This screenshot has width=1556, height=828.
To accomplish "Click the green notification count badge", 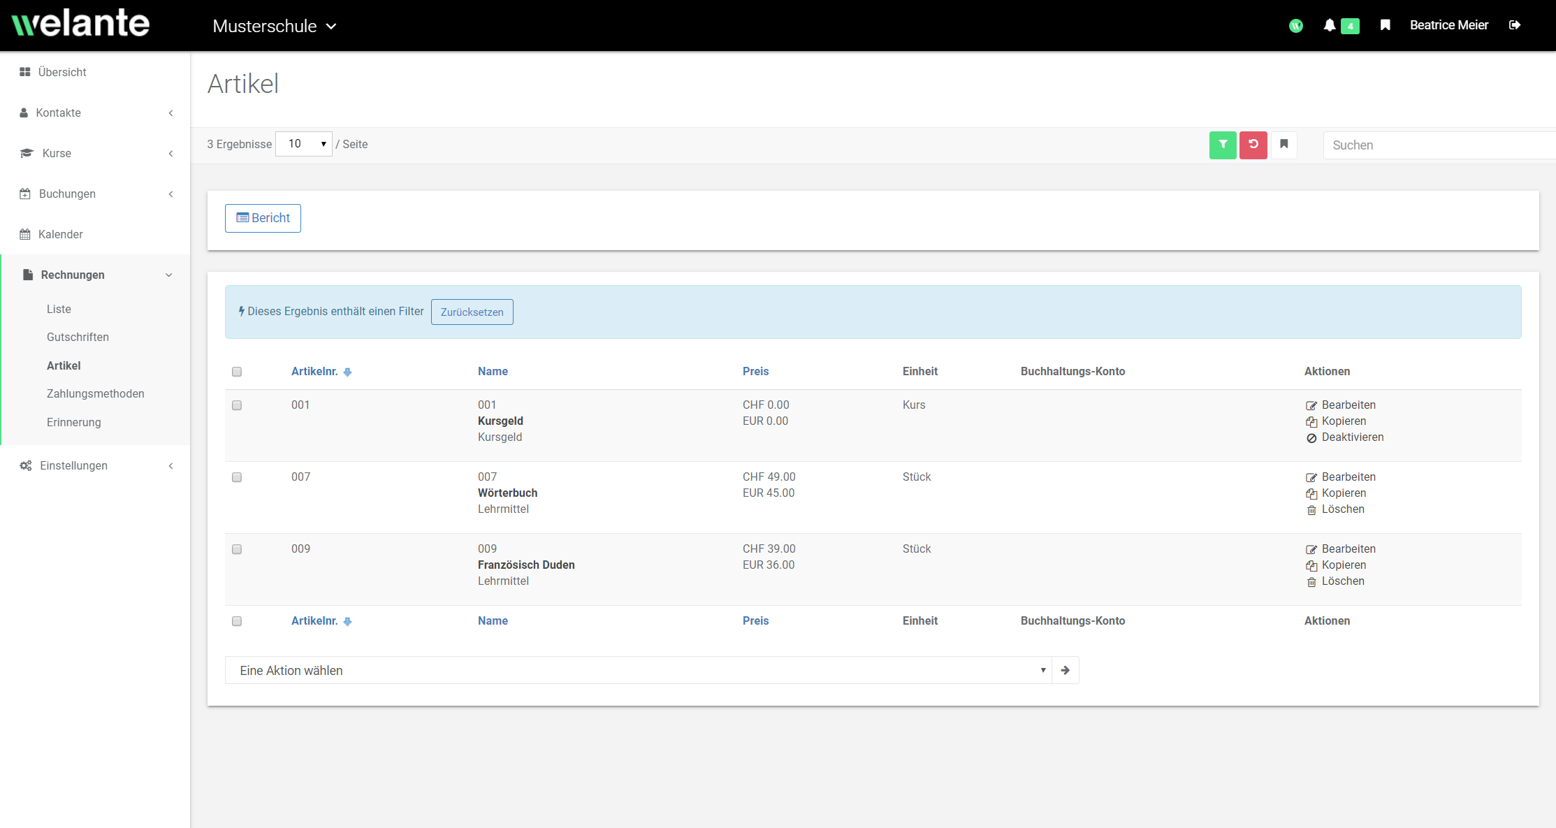I will (1350, 26).
